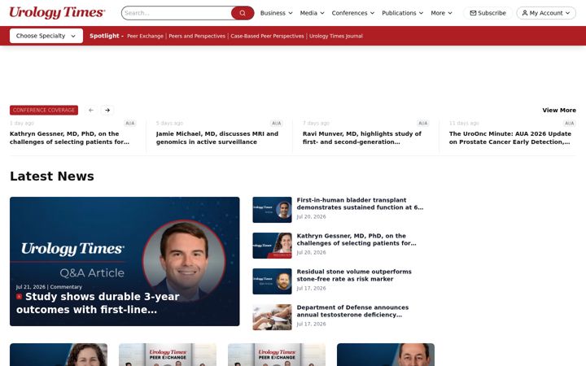Click the search input field
This screenshot has width=586, height=366.
tap(177, 13)
